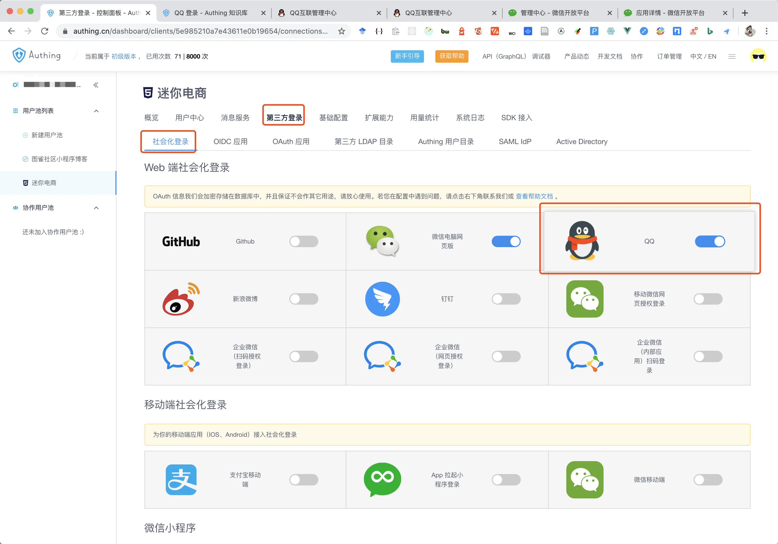The width and height of the screenshot is (778, 544).
Task: Enable 支付宝移动端 toggle
Action: (x=304, y=479)
